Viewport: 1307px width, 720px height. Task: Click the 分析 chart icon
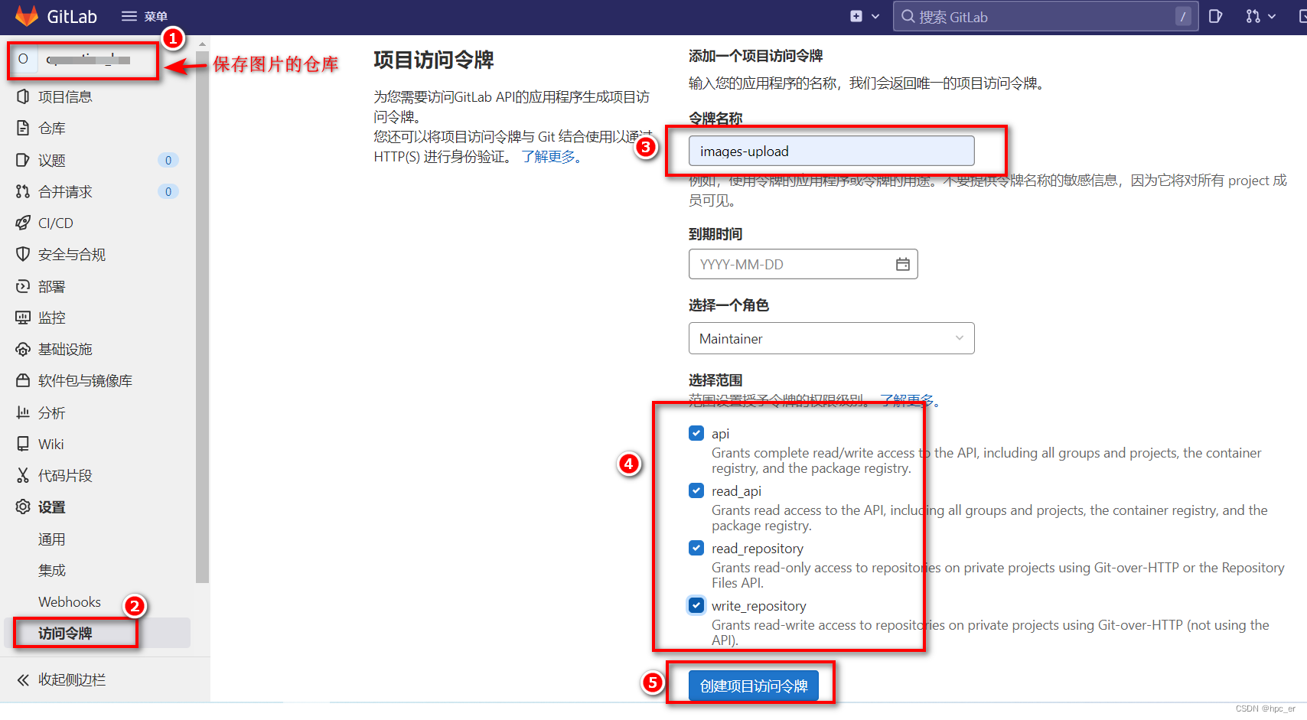(x=23, y=412)
